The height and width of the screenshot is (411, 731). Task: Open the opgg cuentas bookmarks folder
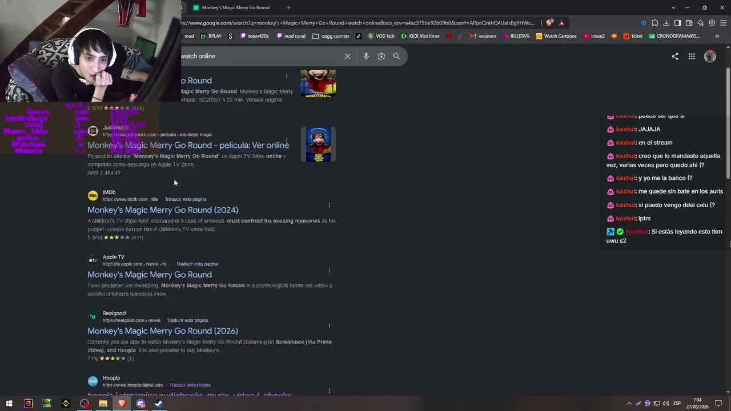331,36
